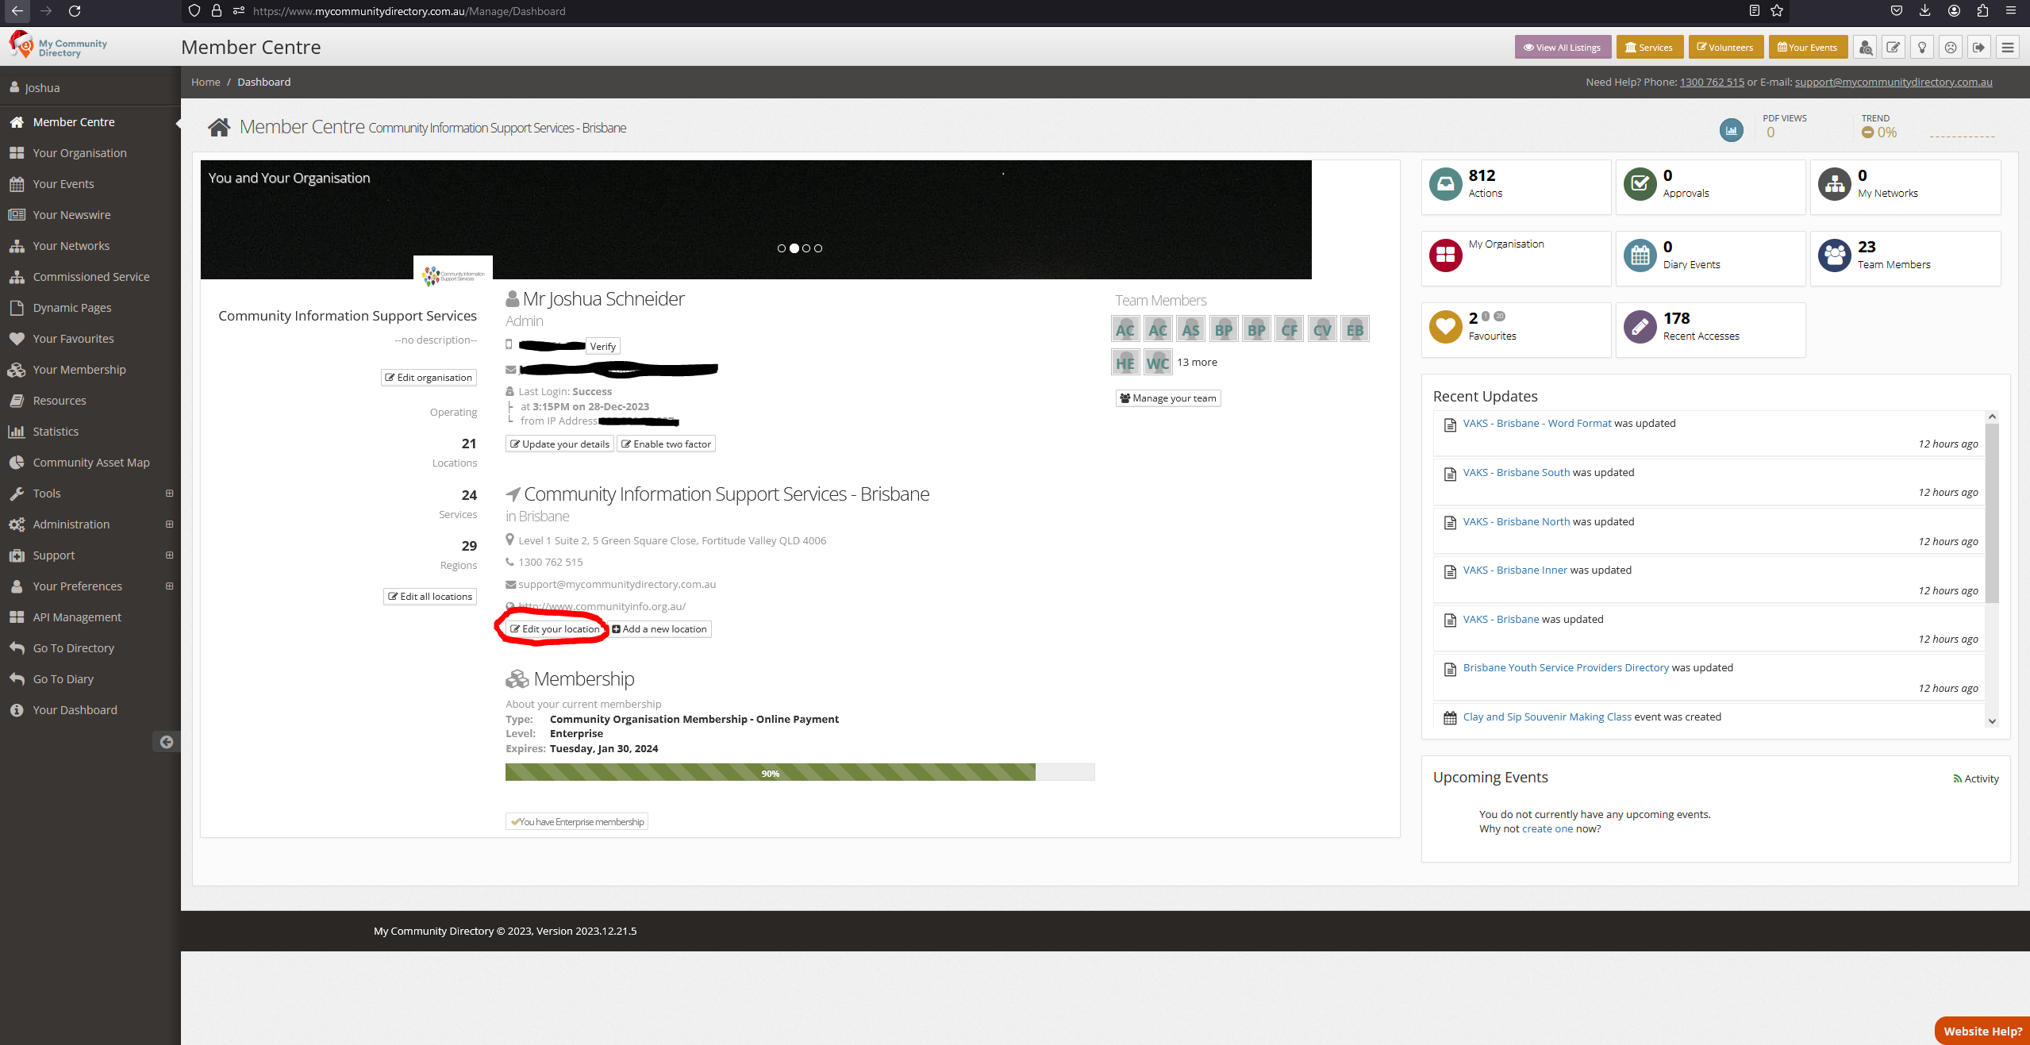Screen dimensions: 2030x1045
Task: Click the Add a new location button
Action: pyautogui.click(x=659, y=629)
